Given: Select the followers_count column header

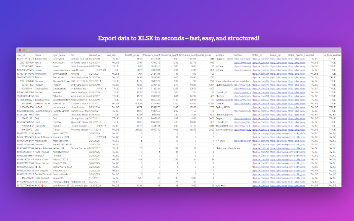Looking at the screenshot, I should point(152,55).
